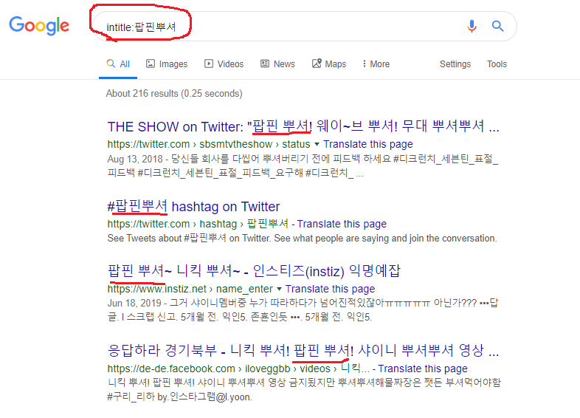Translate the Twitter hashtag page
580x418 pixels.
coord(342,224)
